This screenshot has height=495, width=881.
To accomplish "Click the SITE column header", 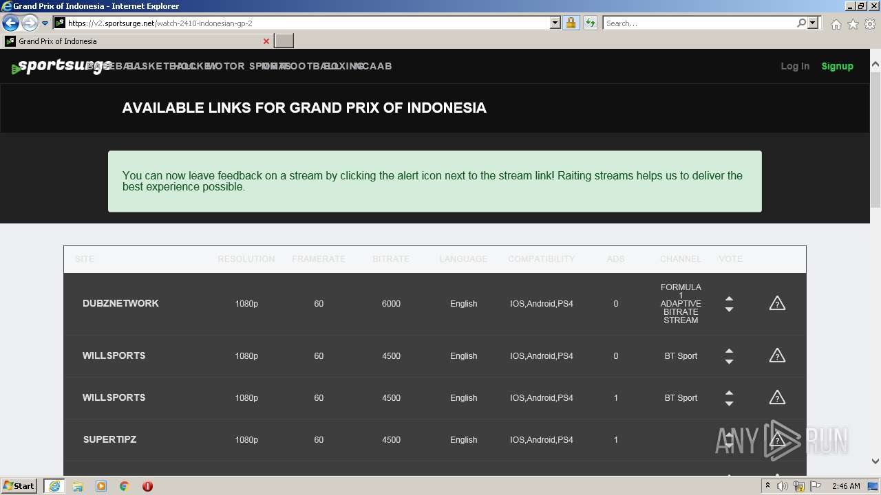I will [84, 259].
